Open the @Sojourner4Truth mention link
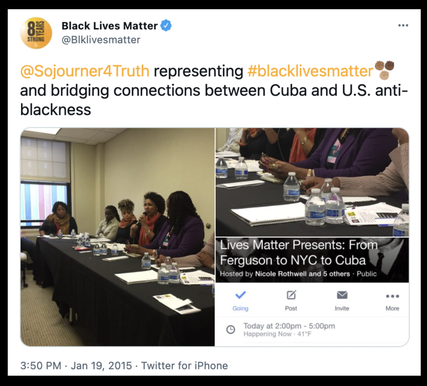 [x=85, y=71]
